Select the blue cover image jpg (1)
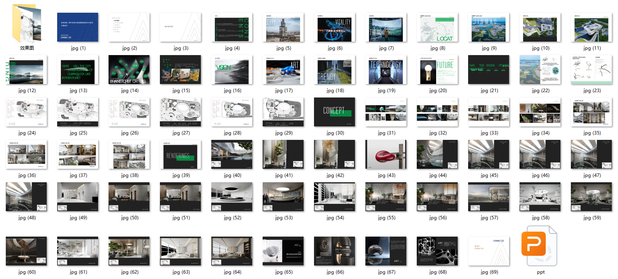 pos(78,27)
